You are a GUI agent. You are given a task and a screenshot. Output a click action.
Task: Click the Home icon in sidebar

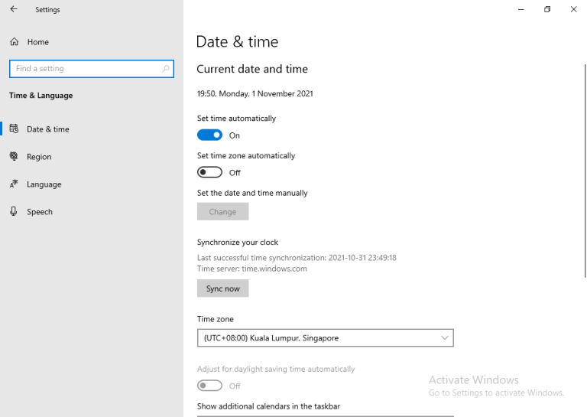14,42
